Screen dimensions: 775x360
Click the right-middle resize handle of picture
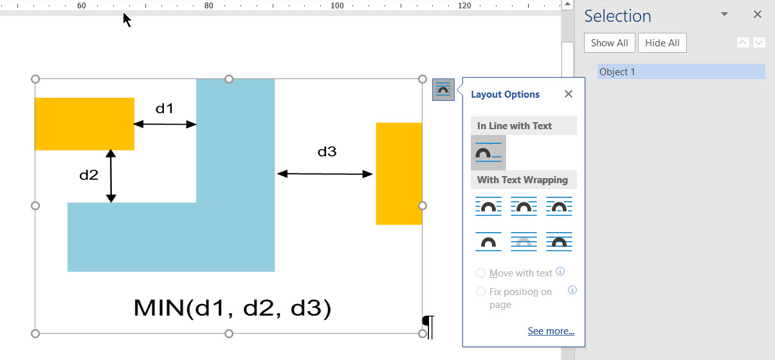tap(423, 206)
